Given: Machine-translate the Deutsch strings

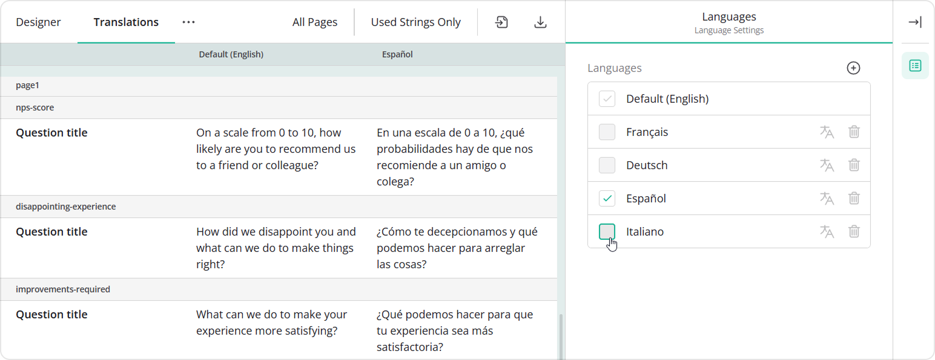Looking at the screenshot, I should (827, 165).
